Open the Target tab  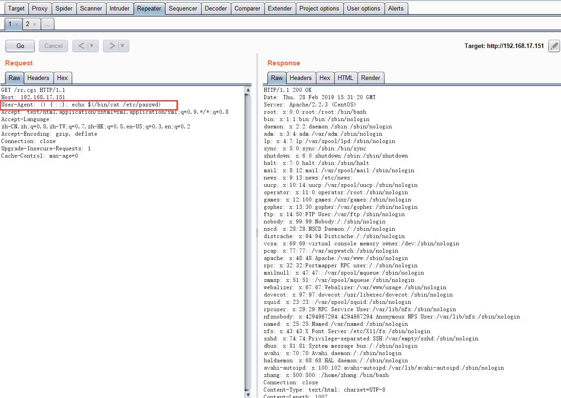coord(16,8)
